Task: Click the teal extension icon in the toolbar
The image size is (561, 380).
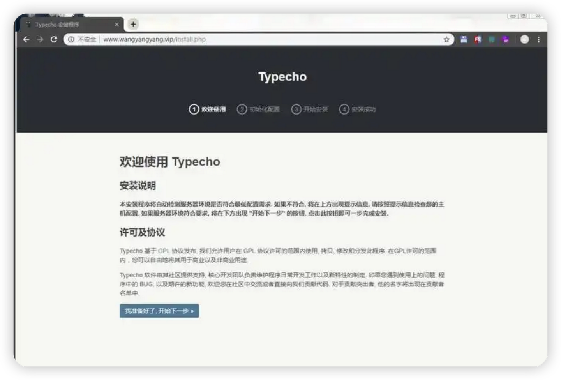Action: click(492, 39)
